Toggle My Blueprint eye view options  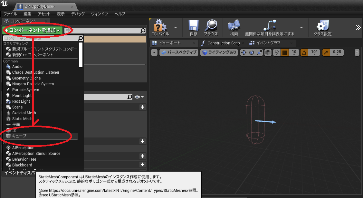pyautogui.click(x=139, y=97)
